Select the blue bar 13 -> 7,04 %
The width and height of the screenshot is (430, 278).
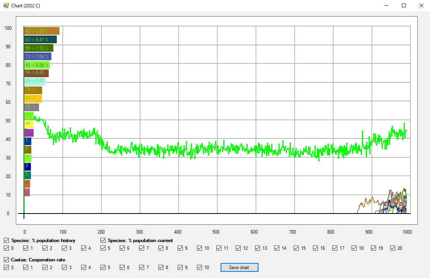37,57
